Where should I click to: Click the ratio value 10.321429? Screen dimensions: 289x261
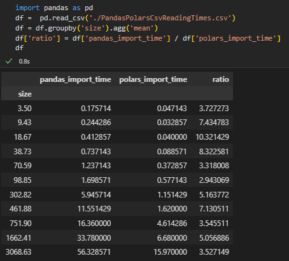click(x=213, y=137)
